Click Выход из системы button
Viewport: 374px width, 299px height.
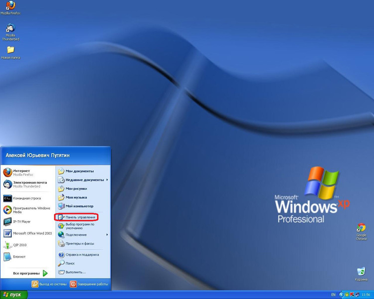click(49, 284)
